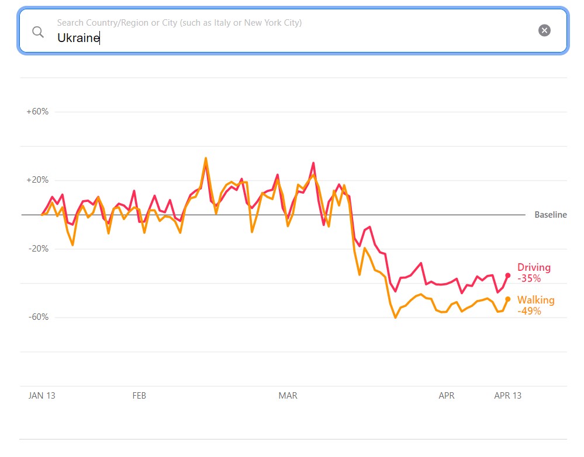Click the magnifying glass search icon
The width and height of the screenshot is (584, 457).
[x=38, y=32]
